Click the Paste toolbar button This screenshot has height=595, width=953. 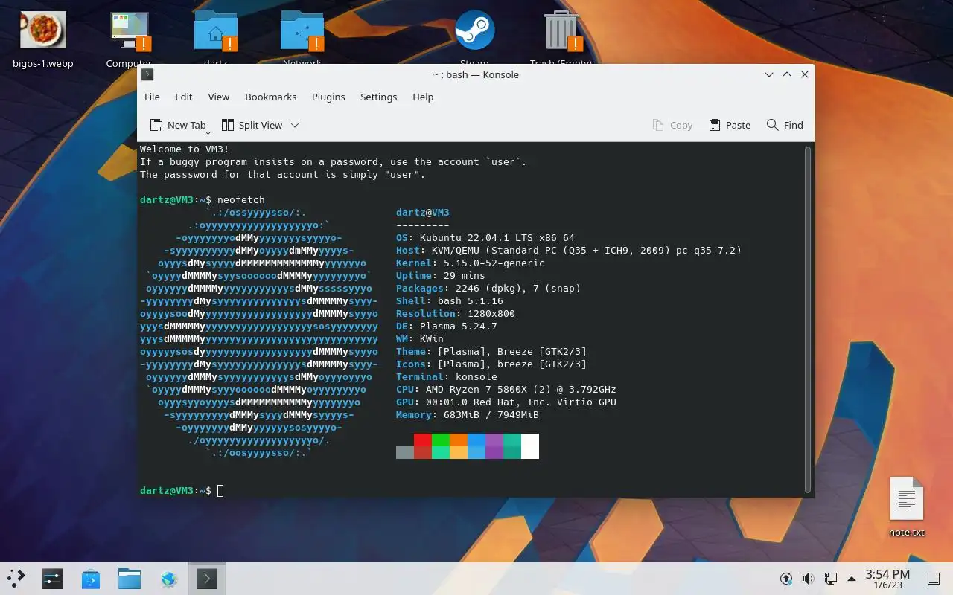pyautogui.click(x=730, y=125)
